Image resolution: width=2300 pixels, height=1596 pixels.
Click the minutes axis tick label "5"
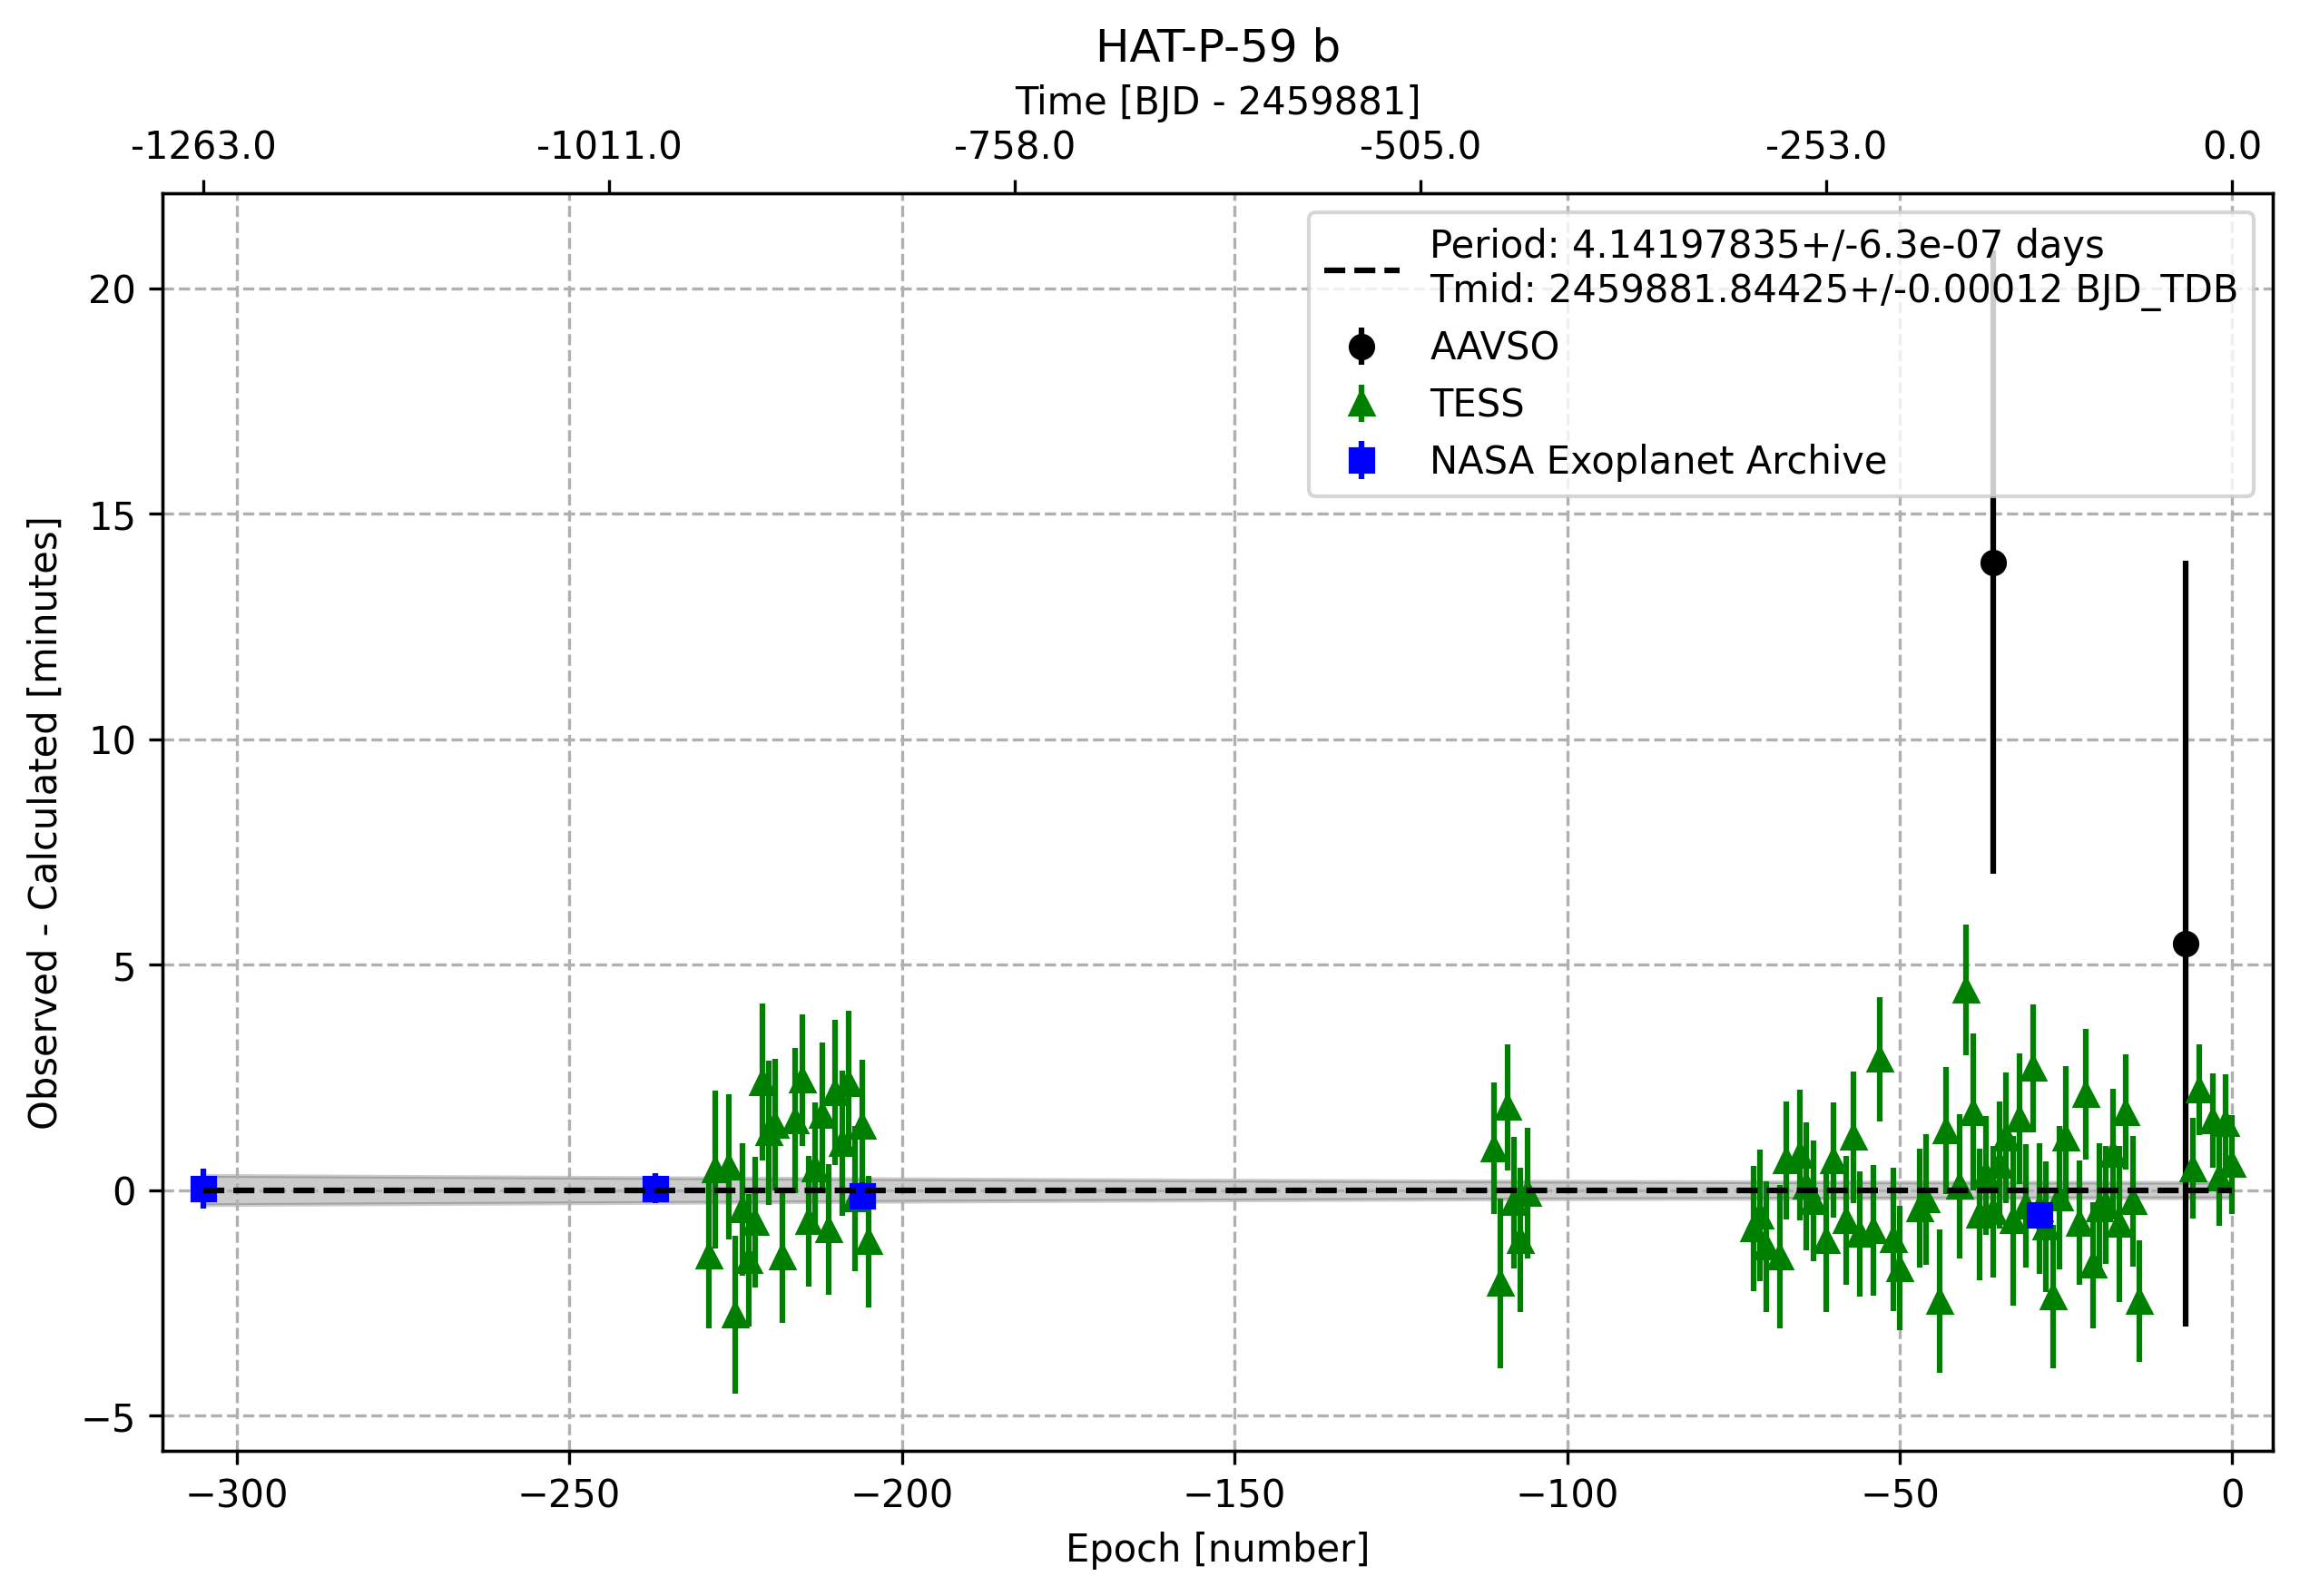coord(123,966)
